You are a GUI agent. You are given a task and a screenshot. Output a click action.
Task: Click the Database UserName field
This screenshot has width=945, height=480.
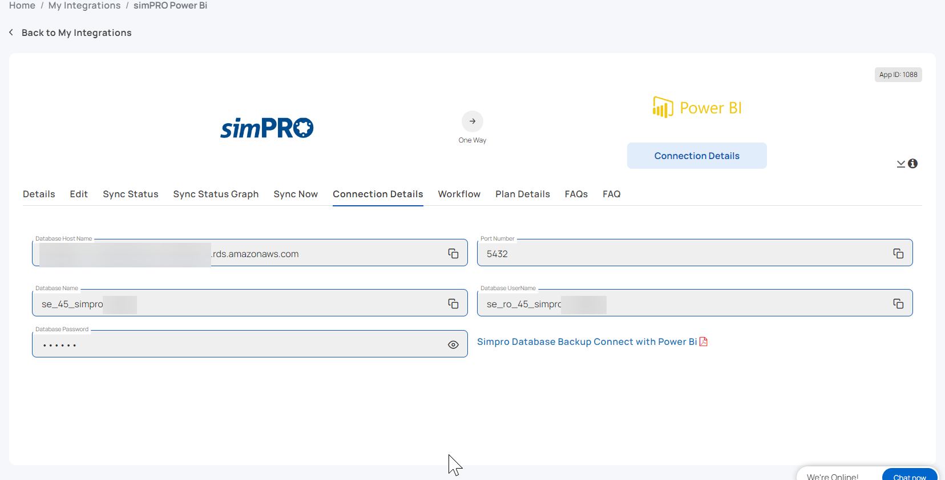(695, 303)
